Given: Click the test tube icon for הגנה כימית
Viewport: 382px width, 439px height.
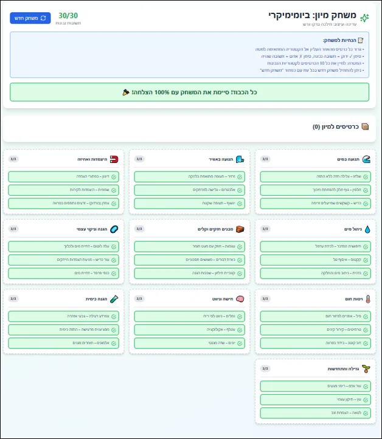Looking at the screenshot, I should click(114, 299).
